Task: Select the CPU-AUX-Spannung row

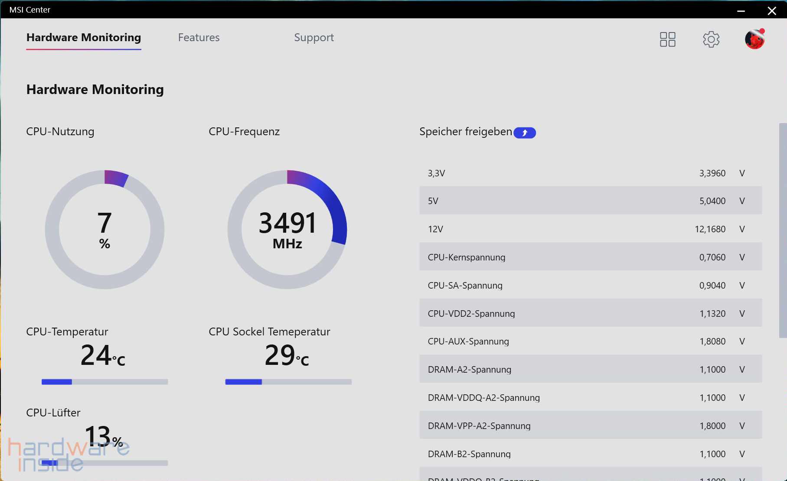Action: [590, 341]
